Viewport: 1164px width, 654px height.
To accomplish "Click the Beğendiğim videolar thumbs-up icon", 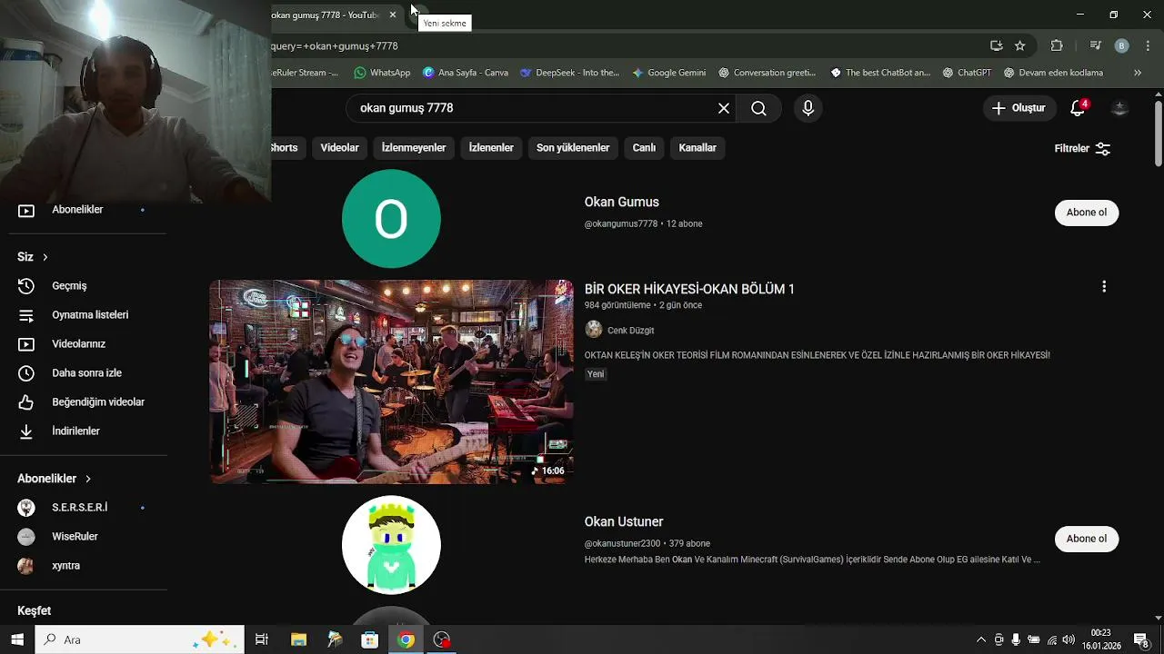I will [x=26, y=402].
